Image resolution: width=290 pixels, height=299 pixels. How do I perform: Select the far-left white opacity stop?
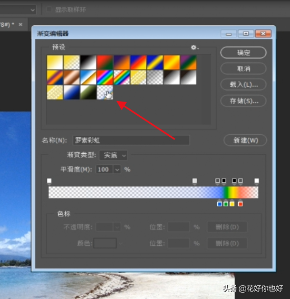coord(49,181)
